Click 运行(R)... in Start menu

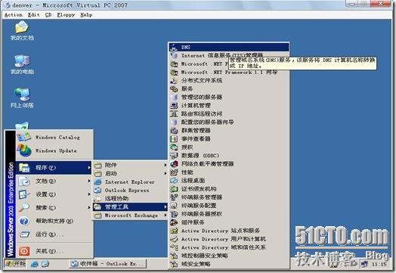(54, 234)
